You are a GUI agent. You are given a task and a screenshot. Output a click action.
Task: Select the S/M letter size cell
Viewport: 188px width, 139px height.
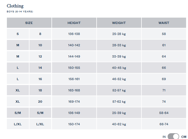(x=18, y=113)
